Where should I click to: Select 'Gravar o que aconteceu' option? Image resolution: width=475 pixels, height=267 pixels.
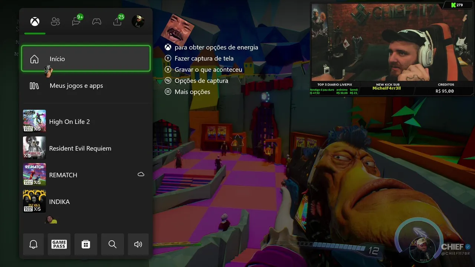[x=209, y=69]
